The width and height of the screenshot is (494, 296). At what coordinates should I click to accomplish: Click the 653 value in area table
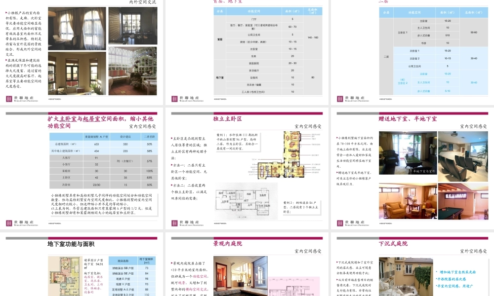tap(96, 144)
